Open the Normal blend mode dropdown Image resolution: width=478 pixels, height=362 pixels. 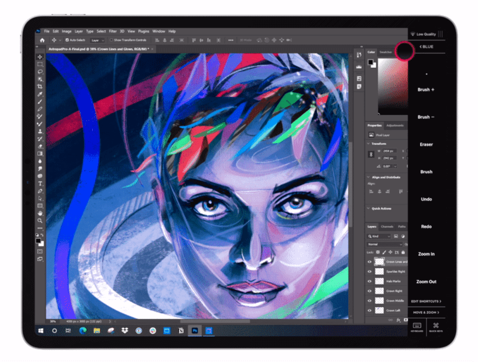pyautogui.click(x=385, y=244)
